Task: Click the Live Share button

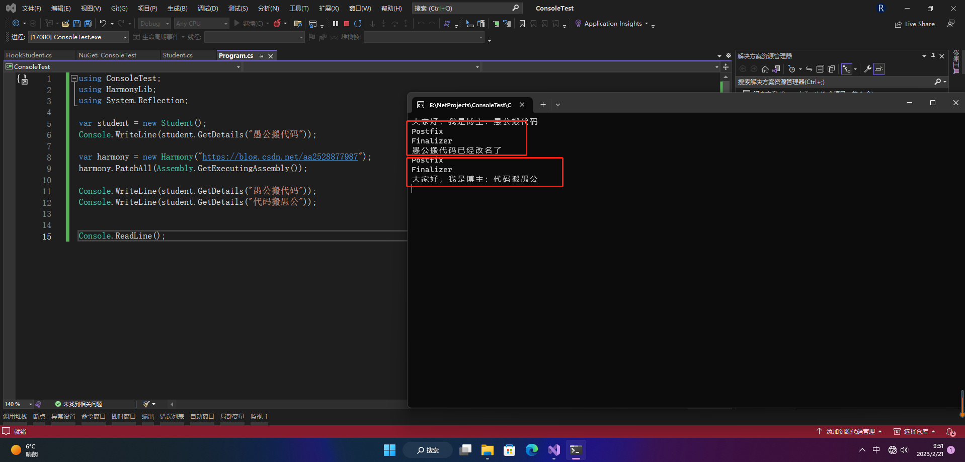Action: tap(915, 24)
